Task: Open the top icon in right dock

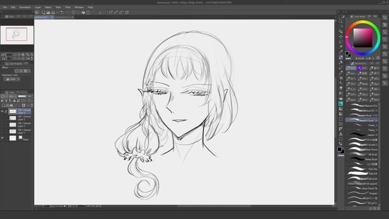Action: pos(385,18)
